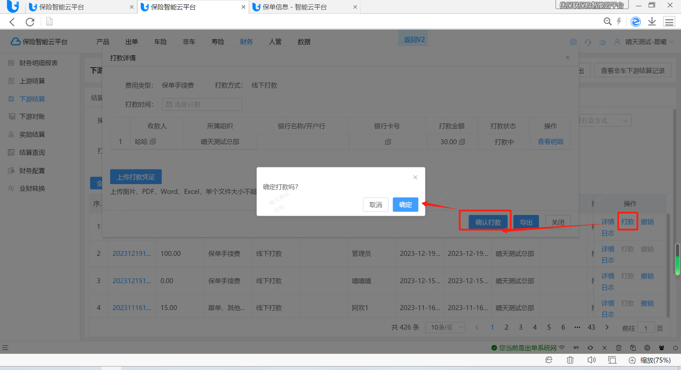
Task: Open the 产品 top menu
Action: click(103, 42)
